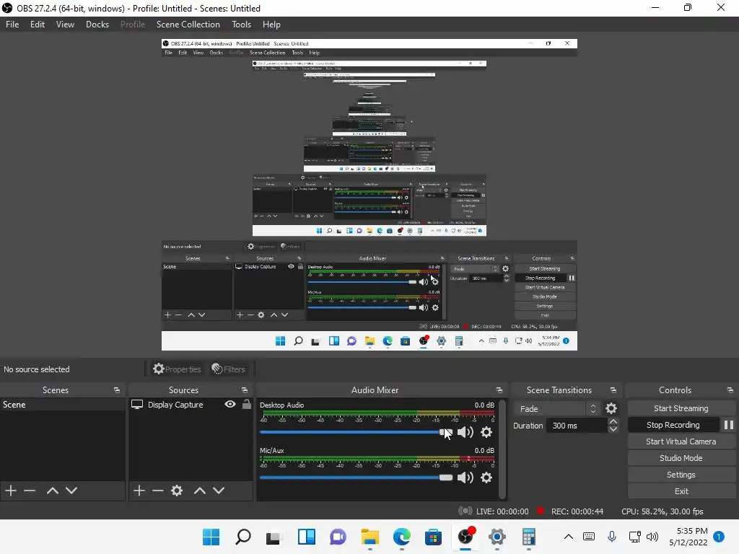
Task: Add a new scene with plus icon
Action: pos(11,491)
